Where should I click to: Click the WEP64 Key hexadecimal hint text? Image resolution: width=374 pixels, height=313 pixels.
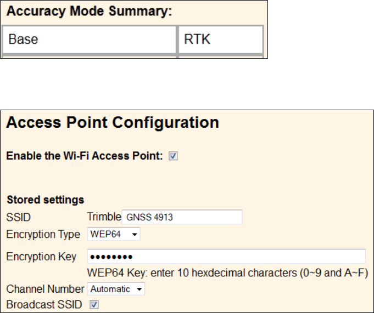227,272
